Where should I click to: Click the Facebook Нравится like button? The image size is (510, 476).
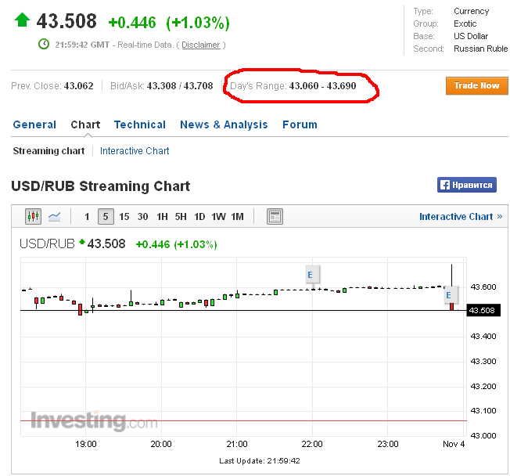[467, 185]
